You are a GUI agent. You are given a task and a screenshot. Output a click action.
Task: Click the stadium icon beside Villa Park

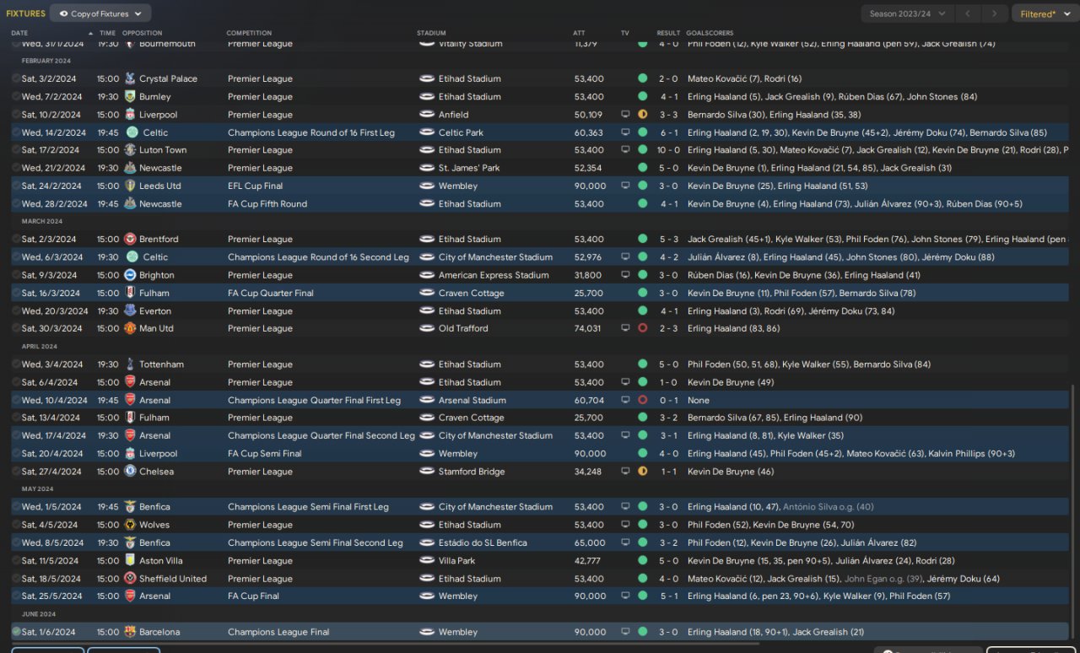click(427, 560)
